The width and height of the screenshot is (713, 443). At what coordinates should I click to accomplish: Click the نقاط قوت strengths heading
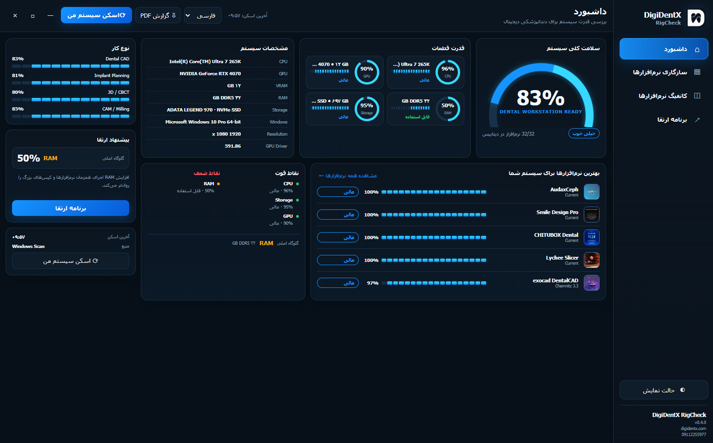coord(287,173)
